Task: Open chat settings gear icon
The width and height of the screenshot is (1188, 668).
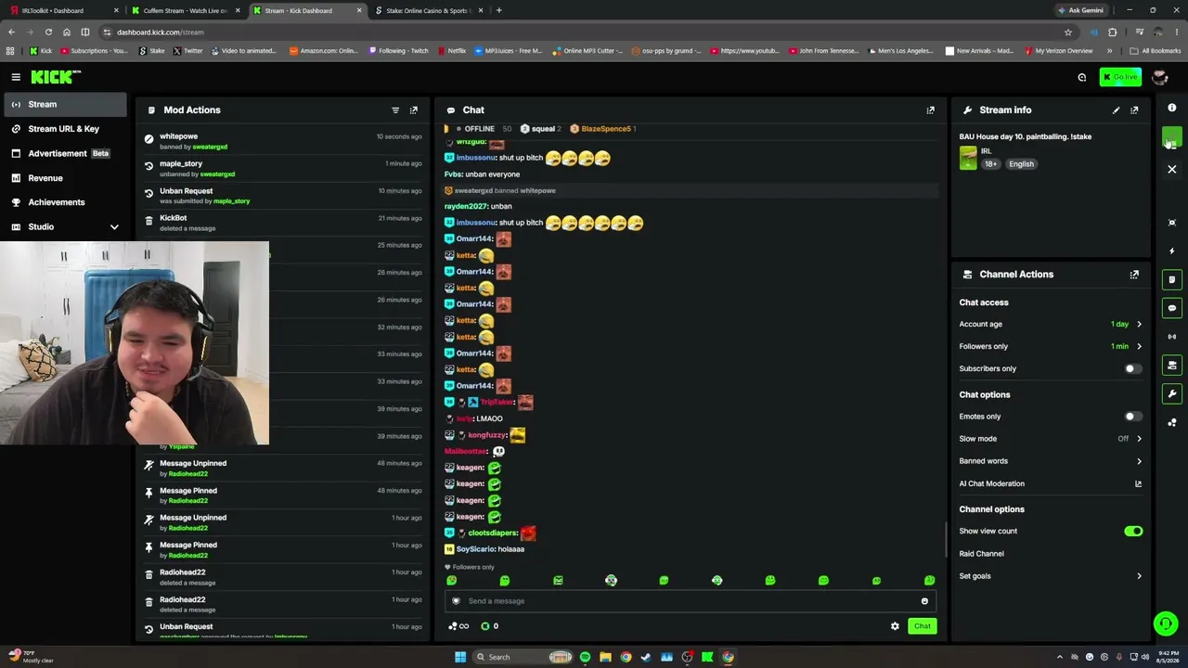Action: coord(895,626)
